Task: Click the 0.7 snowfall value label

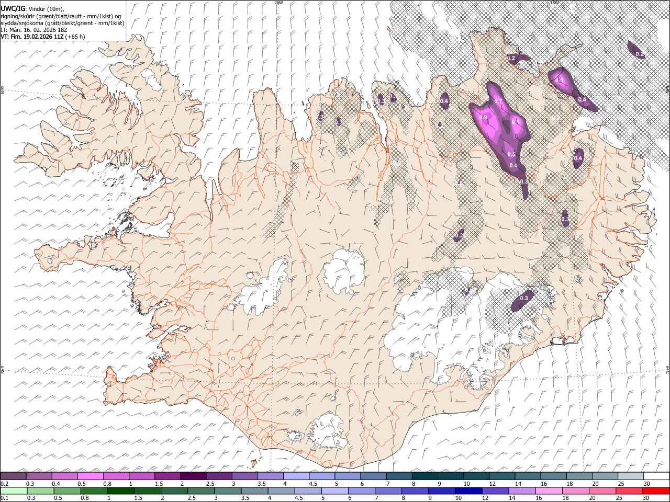Action: pos(498,101)
